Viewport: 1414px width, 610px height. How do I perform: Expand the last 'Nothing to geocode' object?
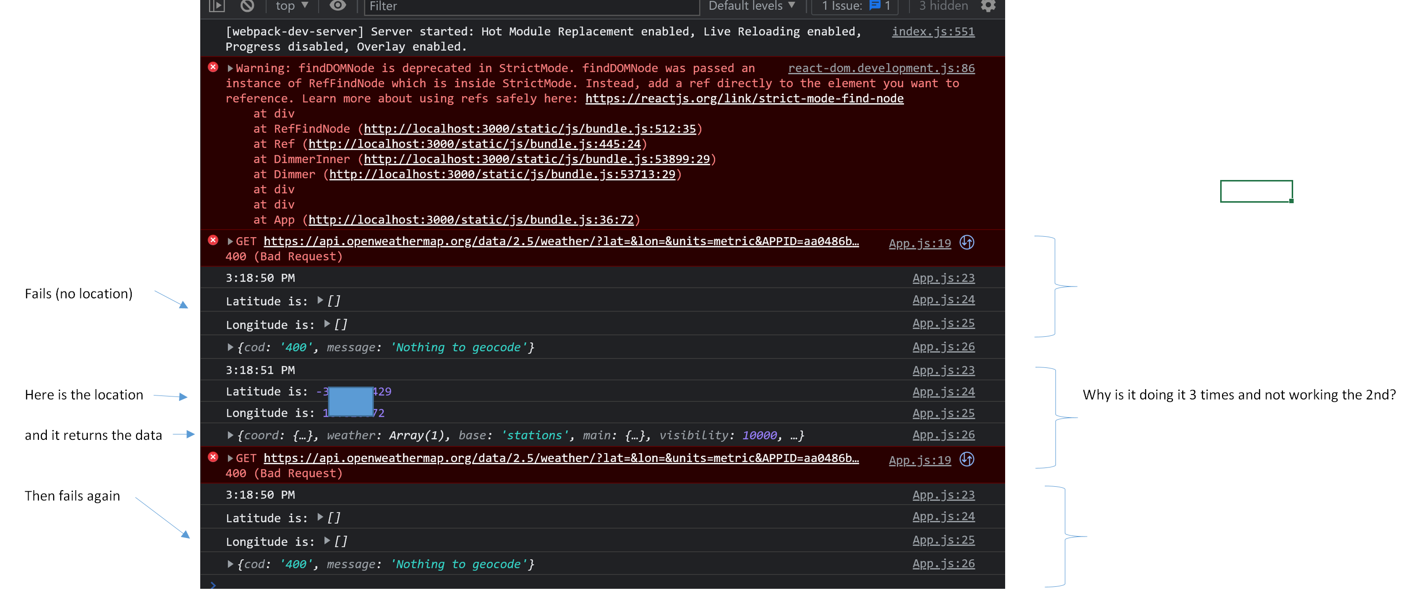coord(230,565)
